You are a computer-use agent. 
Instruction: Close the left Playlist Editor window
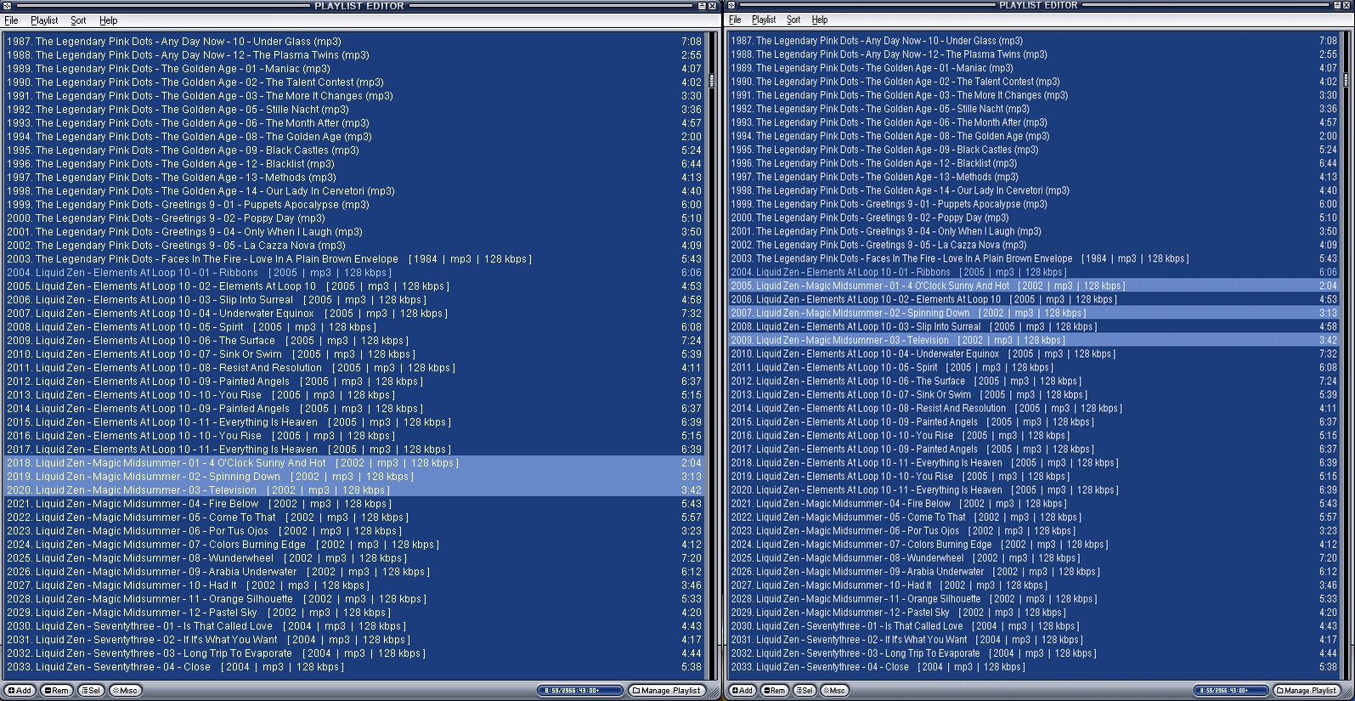[713, 6]
